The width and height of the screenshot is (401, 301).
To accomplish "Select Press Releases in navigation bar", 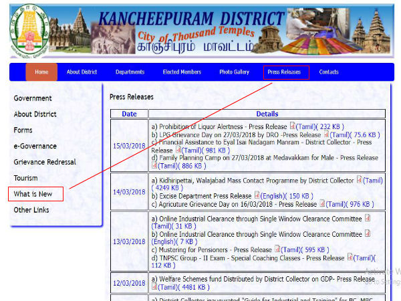I will pos(284,72).
